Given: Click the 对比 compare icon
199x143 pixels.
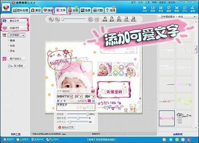Looking at the screenshot, I should click(126, 19).
